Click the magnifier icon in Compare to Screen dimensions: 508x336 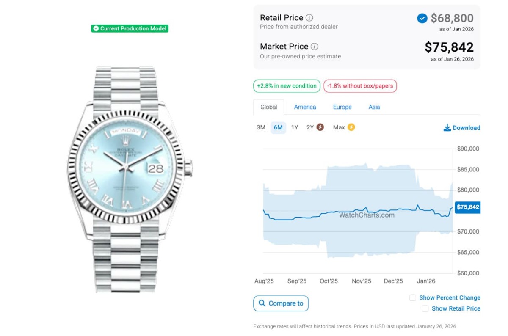[262, 303]
